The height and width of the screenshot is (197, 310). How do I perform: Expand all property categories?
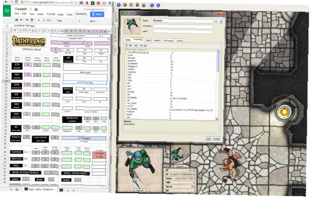141,46
